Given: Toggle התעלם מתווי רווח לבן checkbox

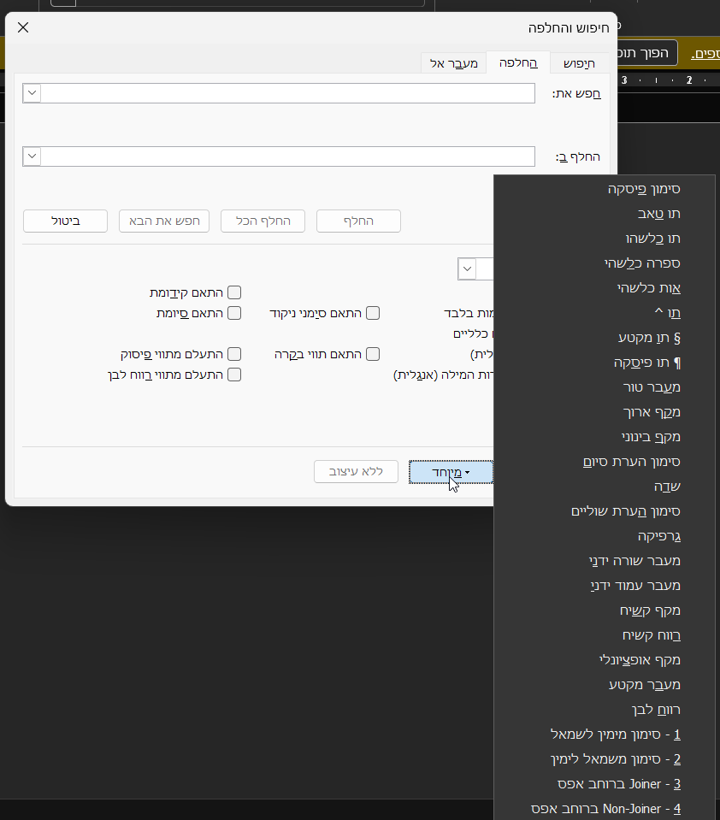Looking at the screenshot, I should [x=234, y=375].
